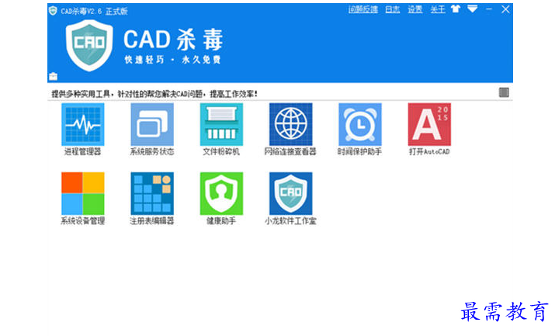Click the 快捷轻巧·永久免费 slogan text
The image size is (555, 336).
pos(173,60)
